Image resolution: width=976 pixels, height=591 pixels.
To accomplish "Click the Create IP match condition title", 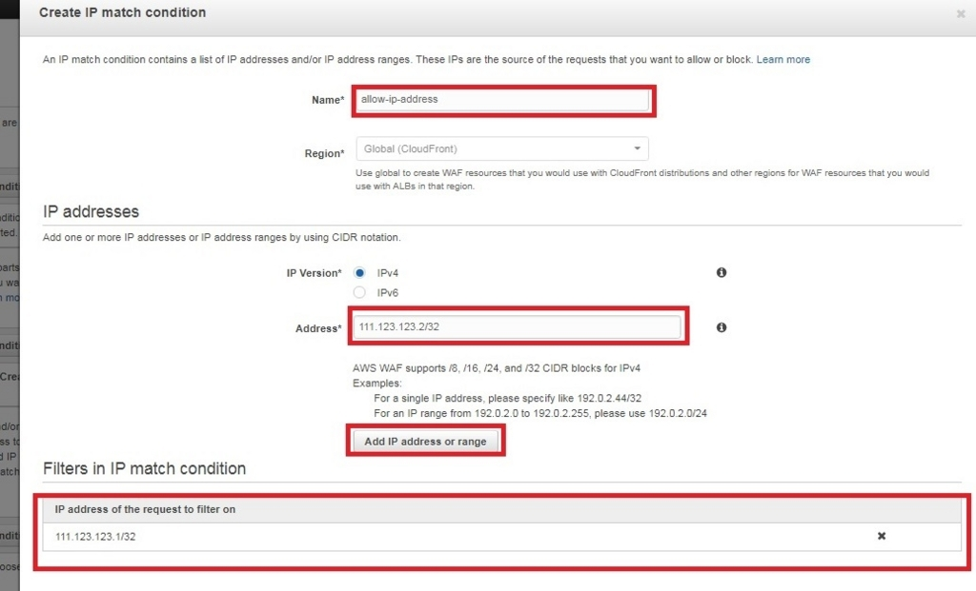I will [122, 12].
